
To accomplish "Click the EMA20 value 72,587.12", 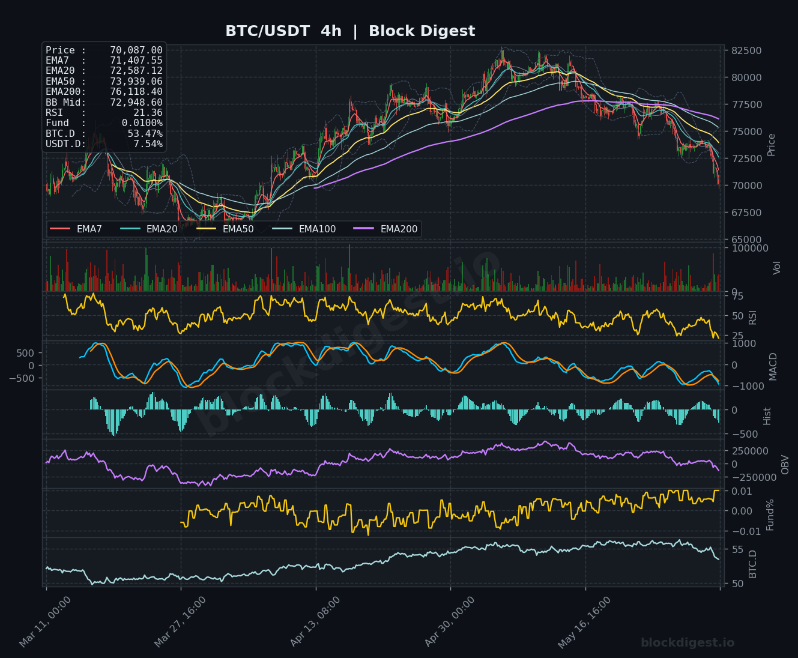I will (x=136, y=71).
